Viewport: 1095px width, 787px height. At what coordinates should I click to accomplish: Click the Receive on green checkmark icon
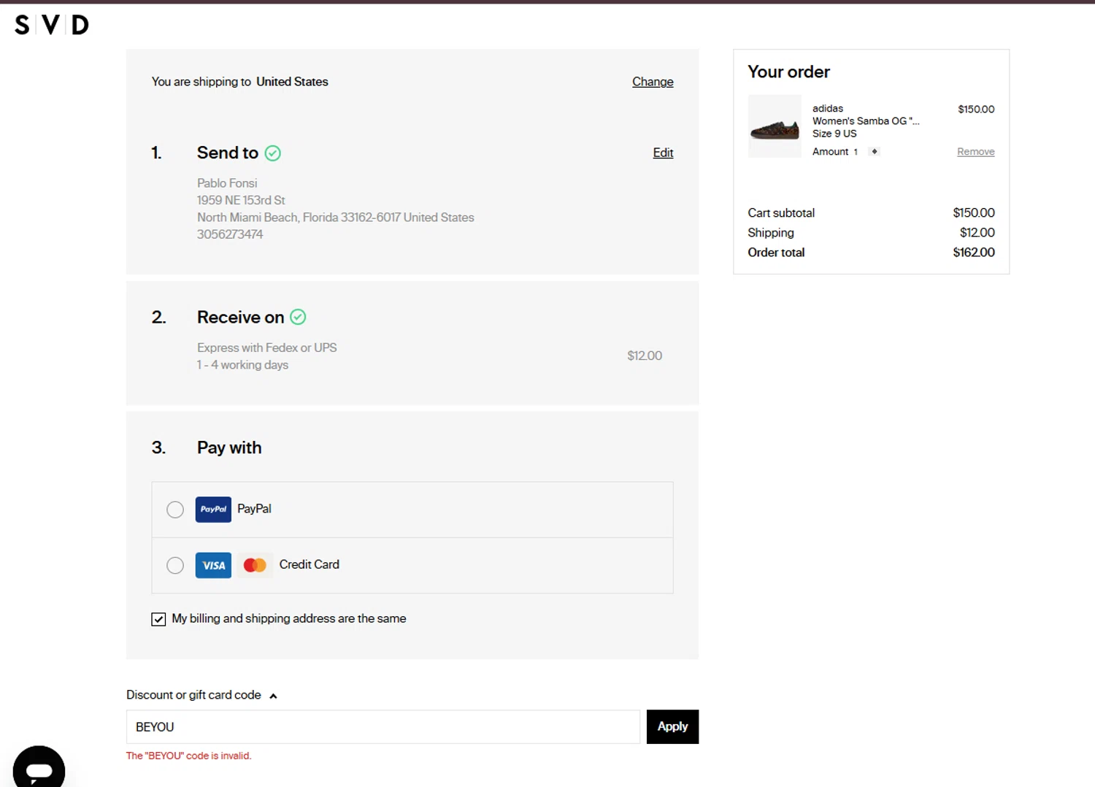click(298, 317)
